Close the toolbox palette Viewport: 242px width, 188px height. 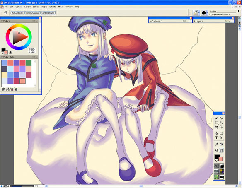[223, 113]
